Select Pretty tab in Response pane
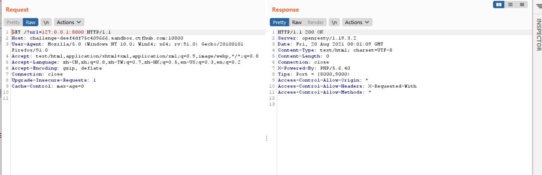 pos(279,22)
